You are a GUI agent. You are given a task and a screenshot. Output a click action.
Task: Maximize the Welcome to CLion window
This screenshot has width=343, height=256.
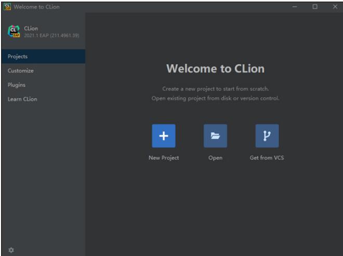(x=314, y=7)
